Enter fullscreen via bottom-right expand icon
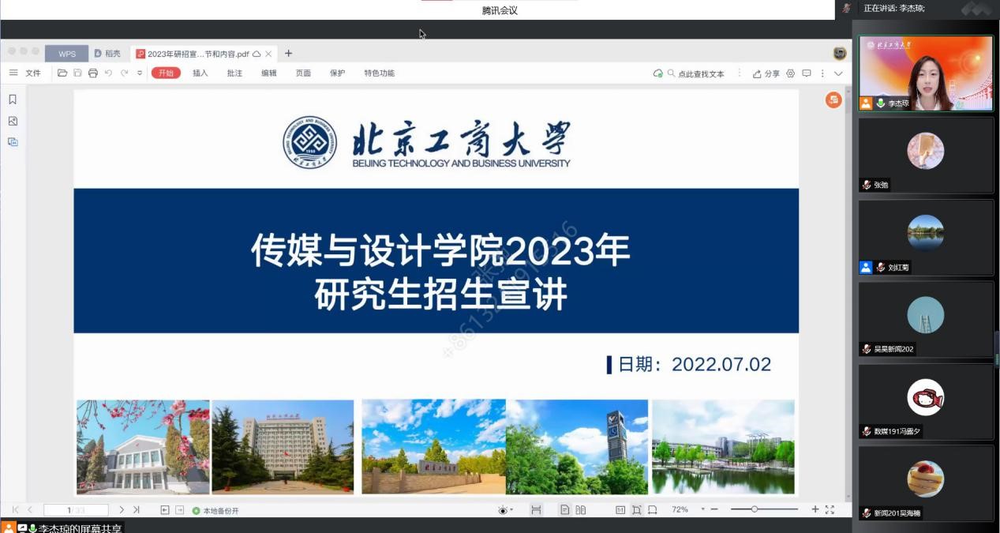 (830, 510)
